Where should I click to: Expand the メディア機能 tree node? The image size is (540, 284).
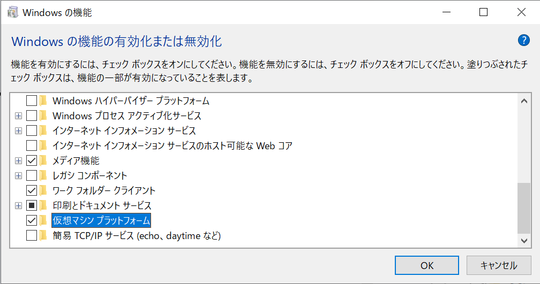(x=19, y=160)
